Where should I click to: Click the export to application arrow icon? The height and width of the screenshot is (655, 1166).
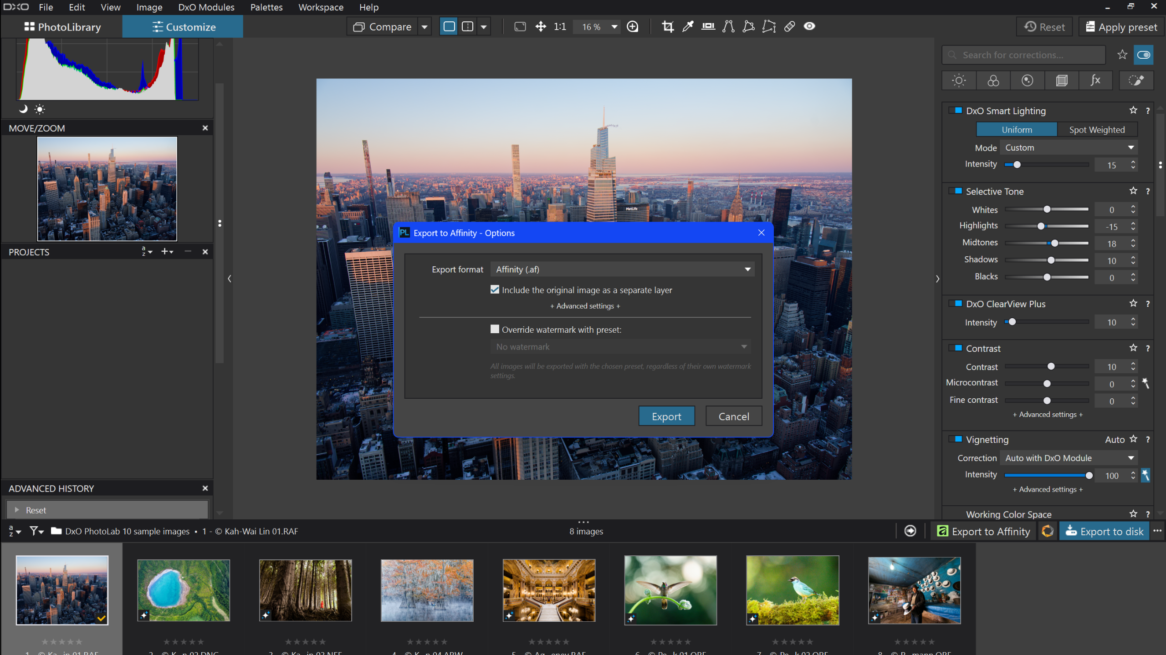[x=910, y=531]
